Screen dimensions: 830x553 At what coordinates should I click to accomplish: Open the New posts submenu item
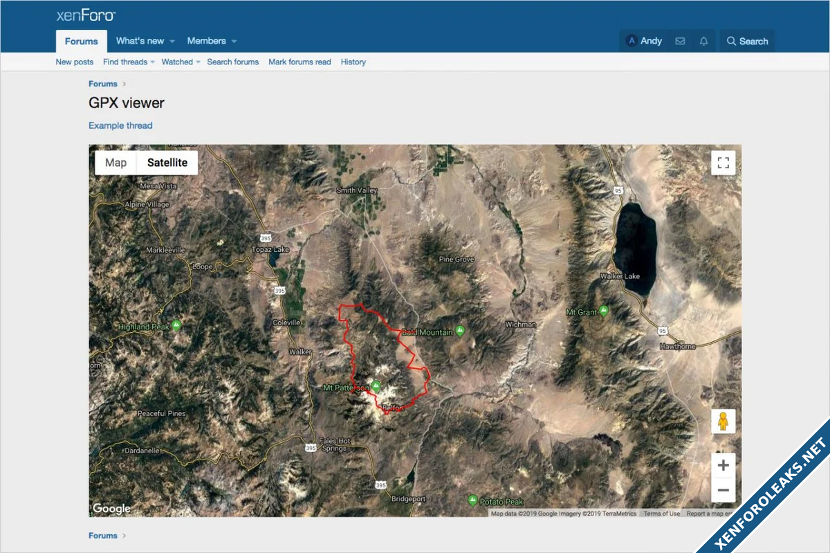coord(75,62)
